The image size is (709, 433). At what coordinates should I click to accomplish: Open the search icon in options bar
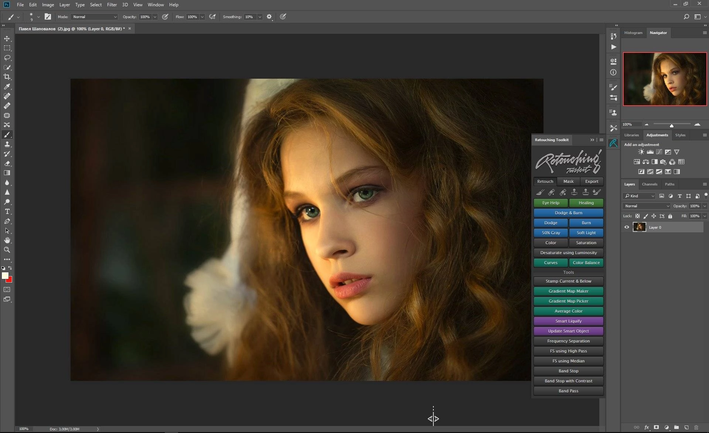coord(686,17)
